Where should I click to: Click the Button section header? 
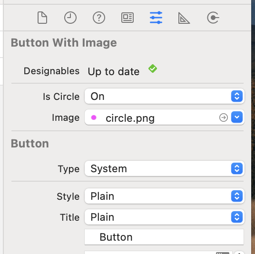pyautogui.click(x=30, y=144)
